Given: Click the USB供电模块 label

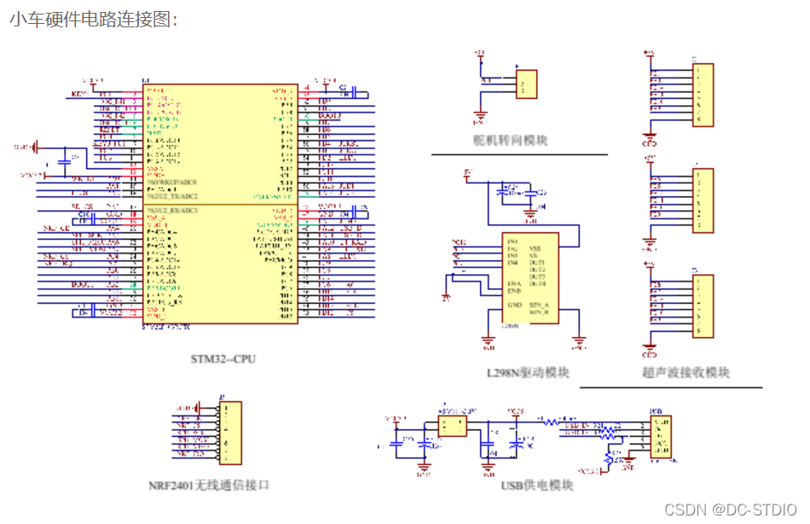Looking at the screenshot, I should point(537,486).
